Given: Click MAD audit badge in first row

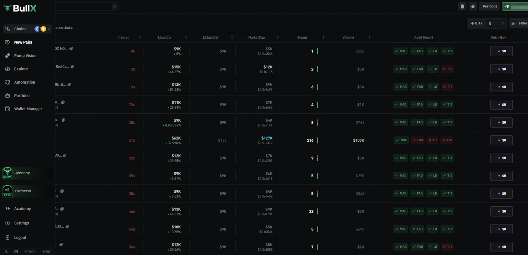Looking at the screenshot, I should (x=401, y=51).
